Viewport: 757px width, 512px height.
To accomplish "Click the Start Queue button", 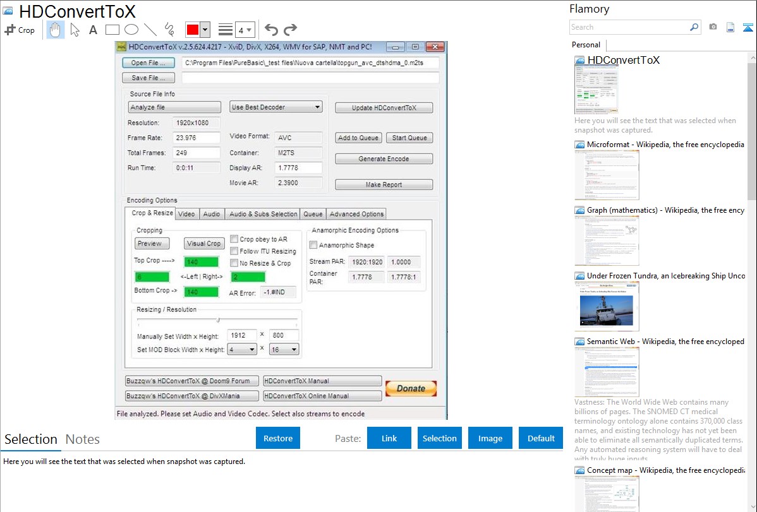I will click(x=409, y=138).
